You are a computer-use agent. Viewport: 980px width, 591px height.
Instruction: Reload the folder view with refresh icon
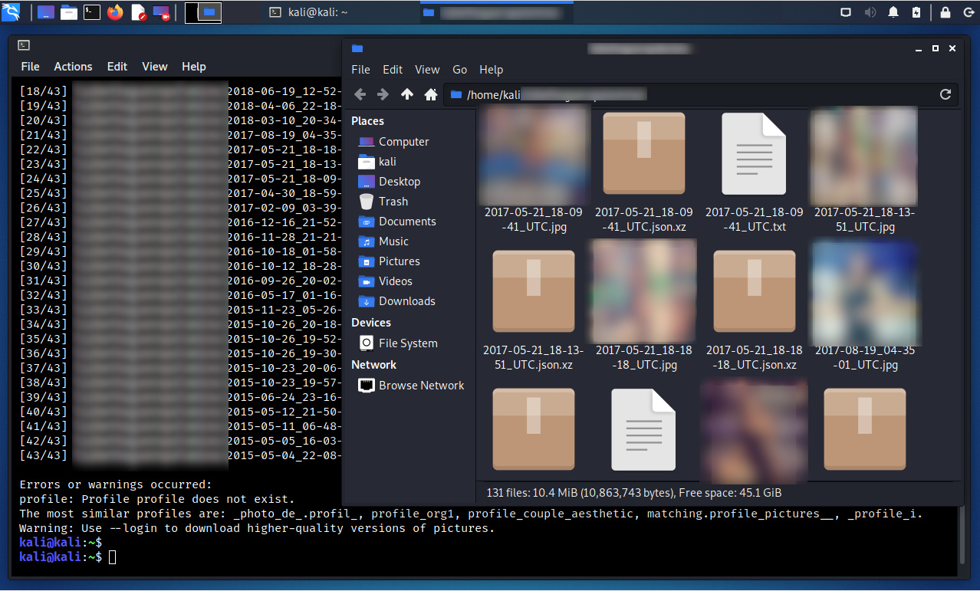click(x=945, y=94)
